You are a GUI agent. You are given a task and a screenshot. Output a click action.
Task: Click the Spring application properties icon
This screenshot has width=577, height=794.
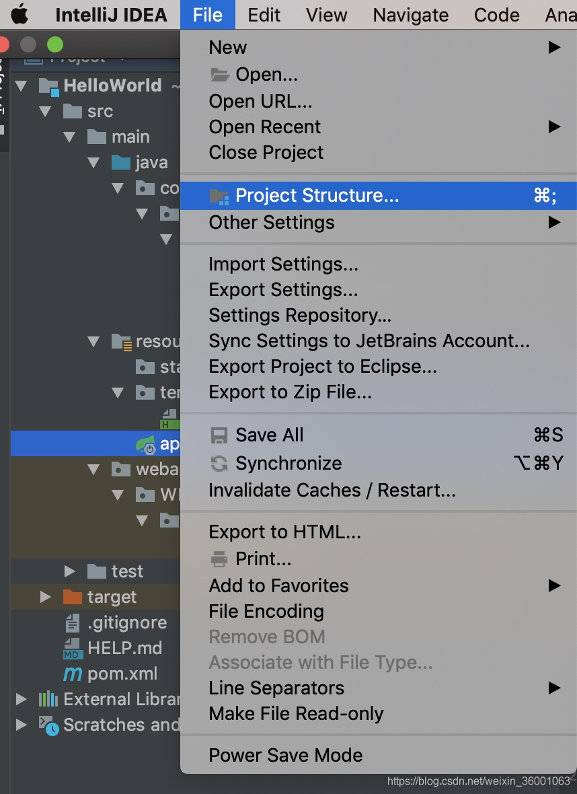pos(146,445)
